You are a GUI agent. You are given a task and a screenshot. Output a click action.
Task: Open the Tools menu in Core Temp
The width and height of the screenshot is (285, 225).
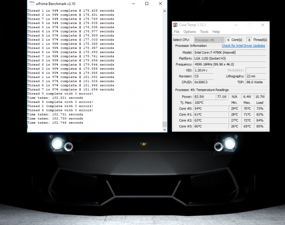coord(204,32)
